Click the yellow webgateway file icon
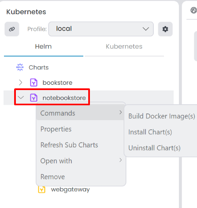The height and width of the screenshot is (208, 197). [42, 189]
